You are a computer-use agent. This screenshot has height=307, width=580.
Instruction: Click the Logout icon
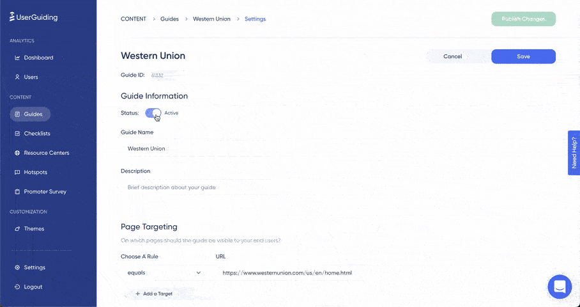(17, 287)
